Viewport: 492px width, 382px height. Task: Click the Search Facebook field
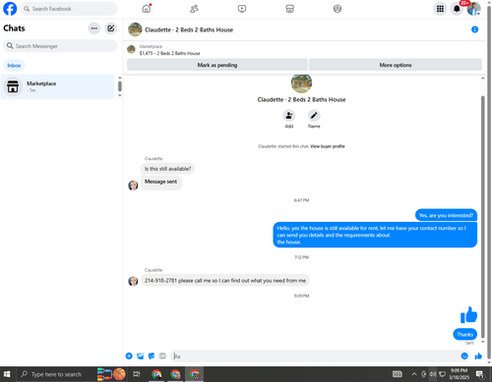coord(69,9)
